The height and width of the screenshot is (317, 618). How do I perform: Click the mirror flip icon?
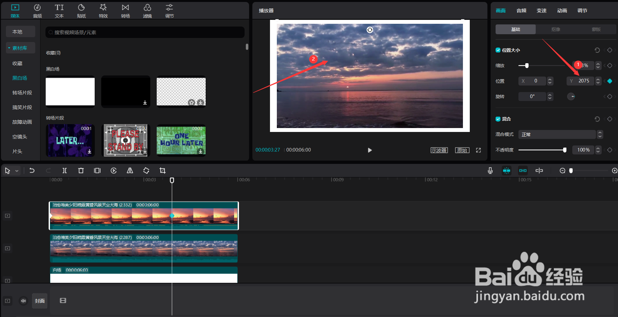coord(130,170)
